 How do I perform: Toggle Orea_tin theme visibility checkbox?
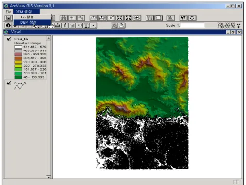pos(9,39)
